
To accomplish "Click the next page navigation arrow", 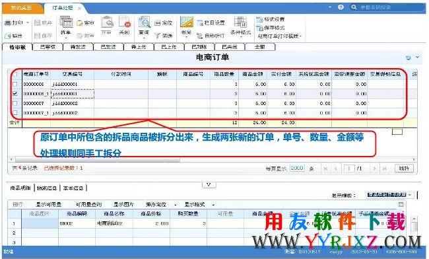I will coord(374,168).
